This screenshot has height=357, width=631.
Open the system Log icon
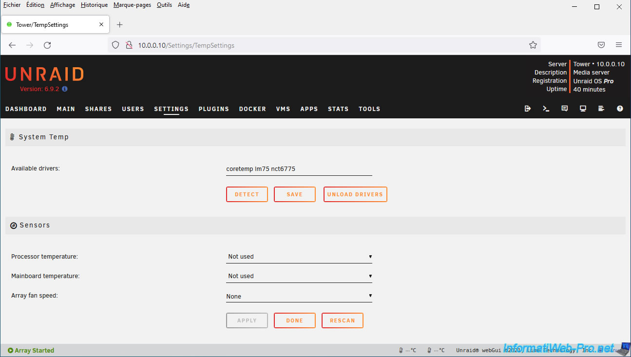click(x=601, y=109)
